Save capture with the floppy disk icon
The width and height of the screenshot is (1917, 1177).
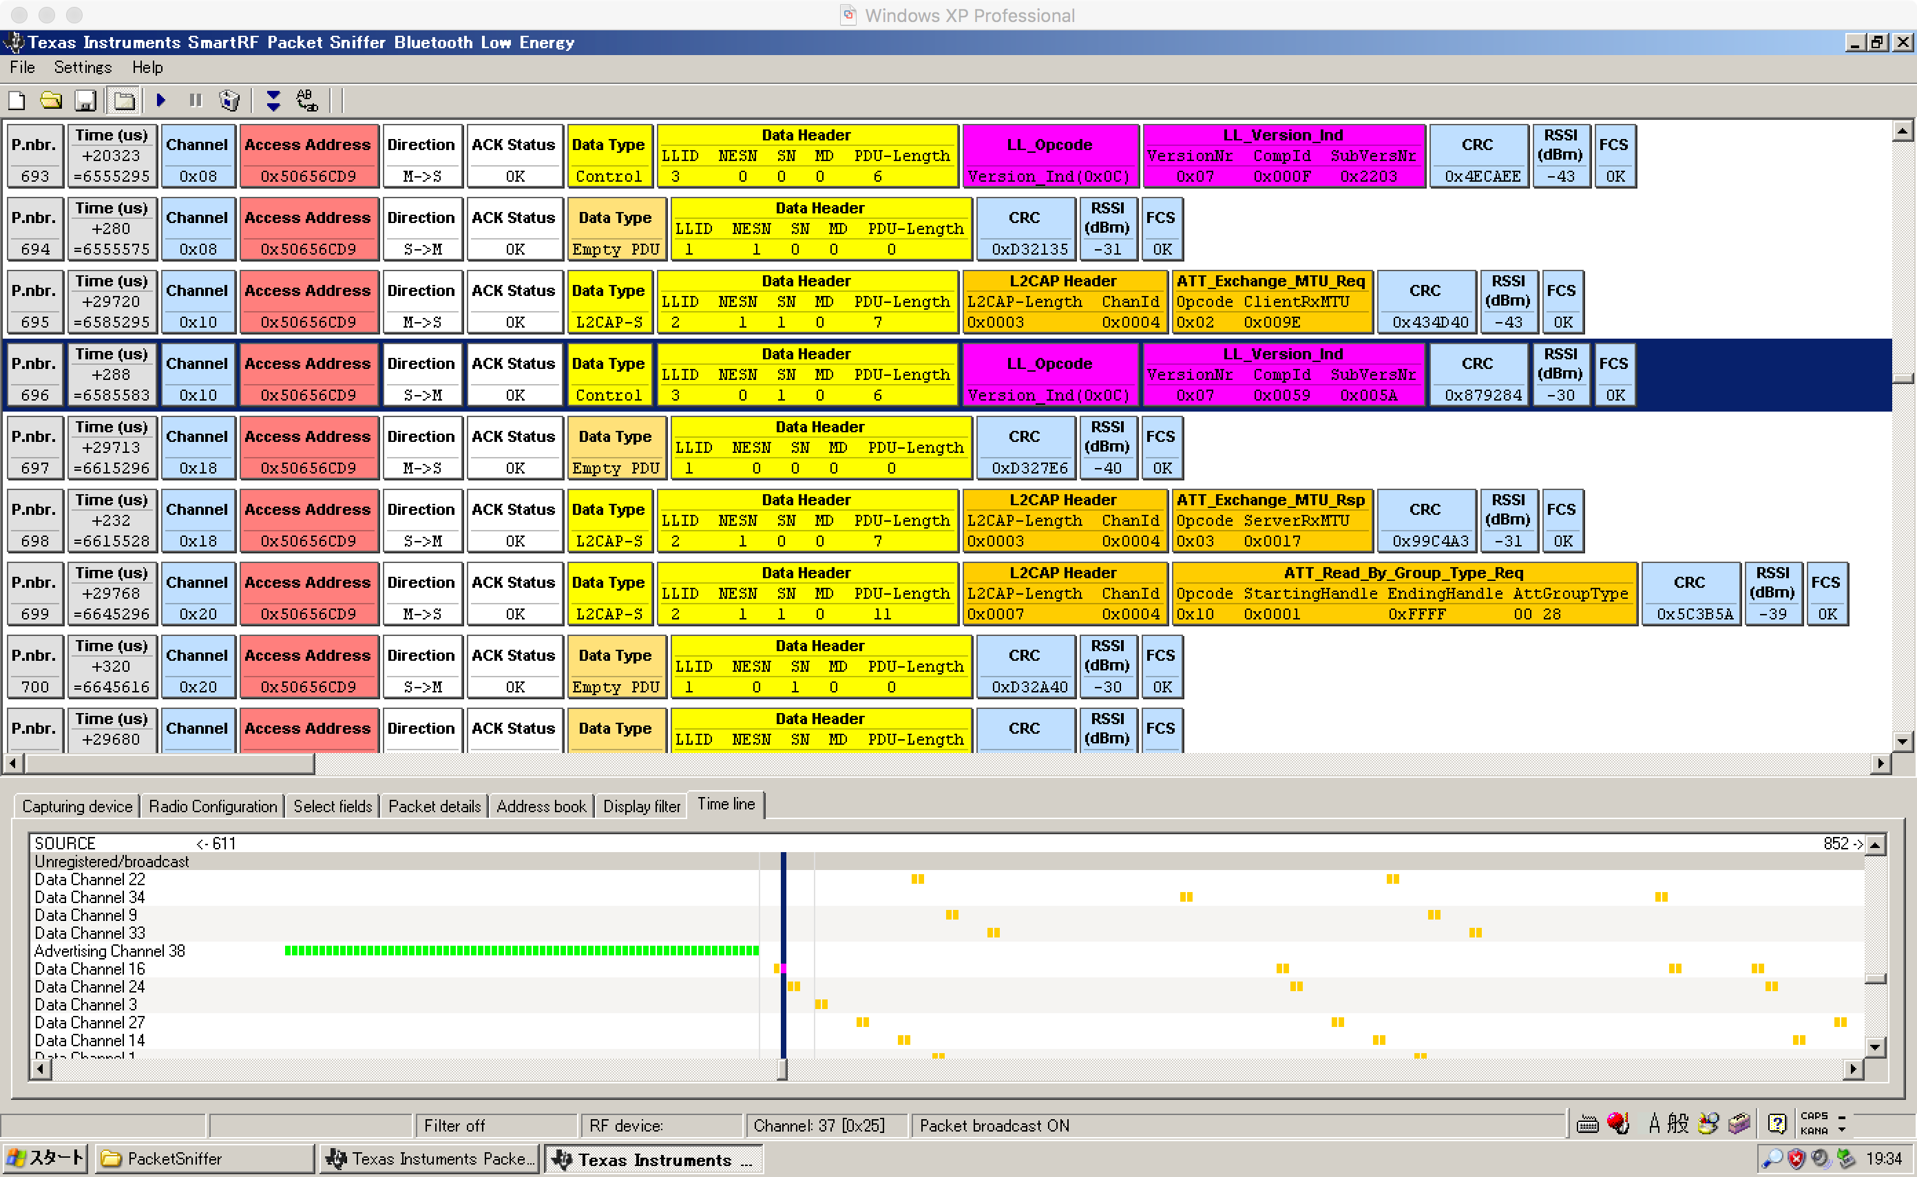tap(85, 100)
